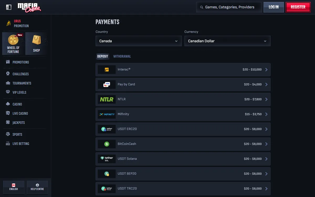Open the Country dropdown showing Canada
The height and width of the screenshot is (197, 315).
(139, 41)
